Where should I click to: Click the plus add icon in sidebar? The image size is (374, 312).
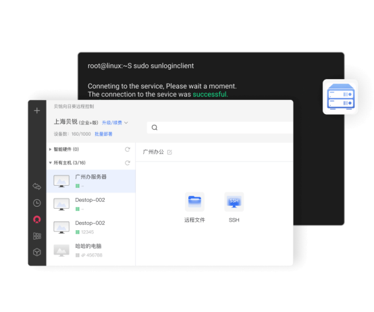pyautogui.click(x=36, y=111)
